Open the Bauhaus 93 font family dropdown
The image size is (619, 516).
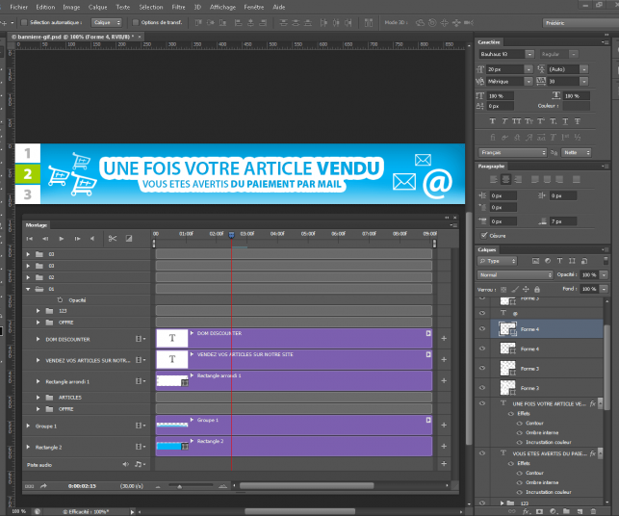(x=529, y=54)
